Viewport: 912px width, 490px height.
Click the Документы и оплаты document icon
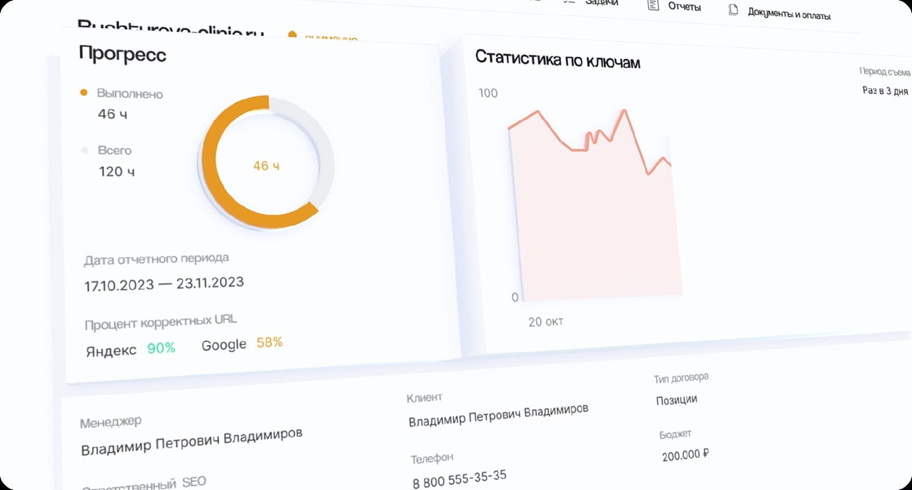point(733,9)
